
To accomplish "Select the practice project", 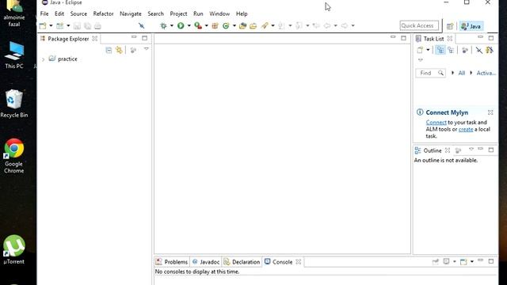I will click(67, 59).
